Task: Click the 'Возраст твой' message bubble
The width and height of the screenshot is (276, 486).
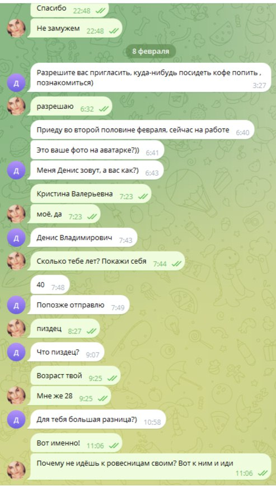Action: tap(76, 375)
